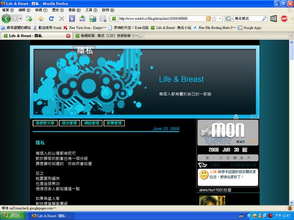The height and width of the screenshot is (220, 294).
Task: Click the 樣式管理 button
Action: pyautogui.click(x=70, y=123)
